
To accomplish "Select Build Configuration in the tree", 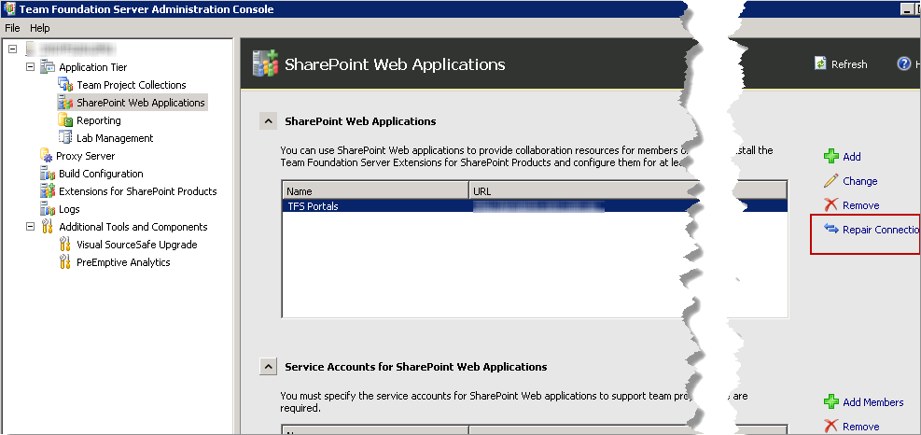I will (101, 174).
